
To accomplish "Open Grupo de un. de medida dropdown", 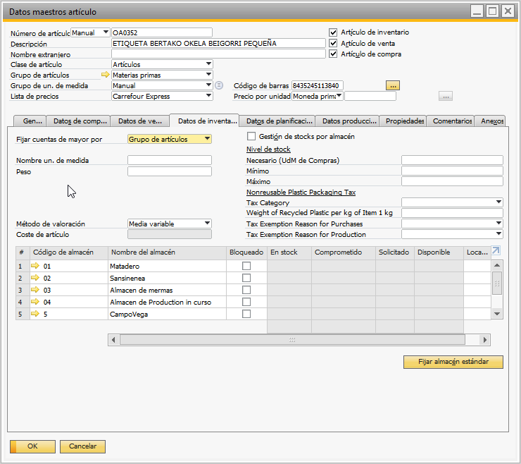I will [x=208, y=85].
